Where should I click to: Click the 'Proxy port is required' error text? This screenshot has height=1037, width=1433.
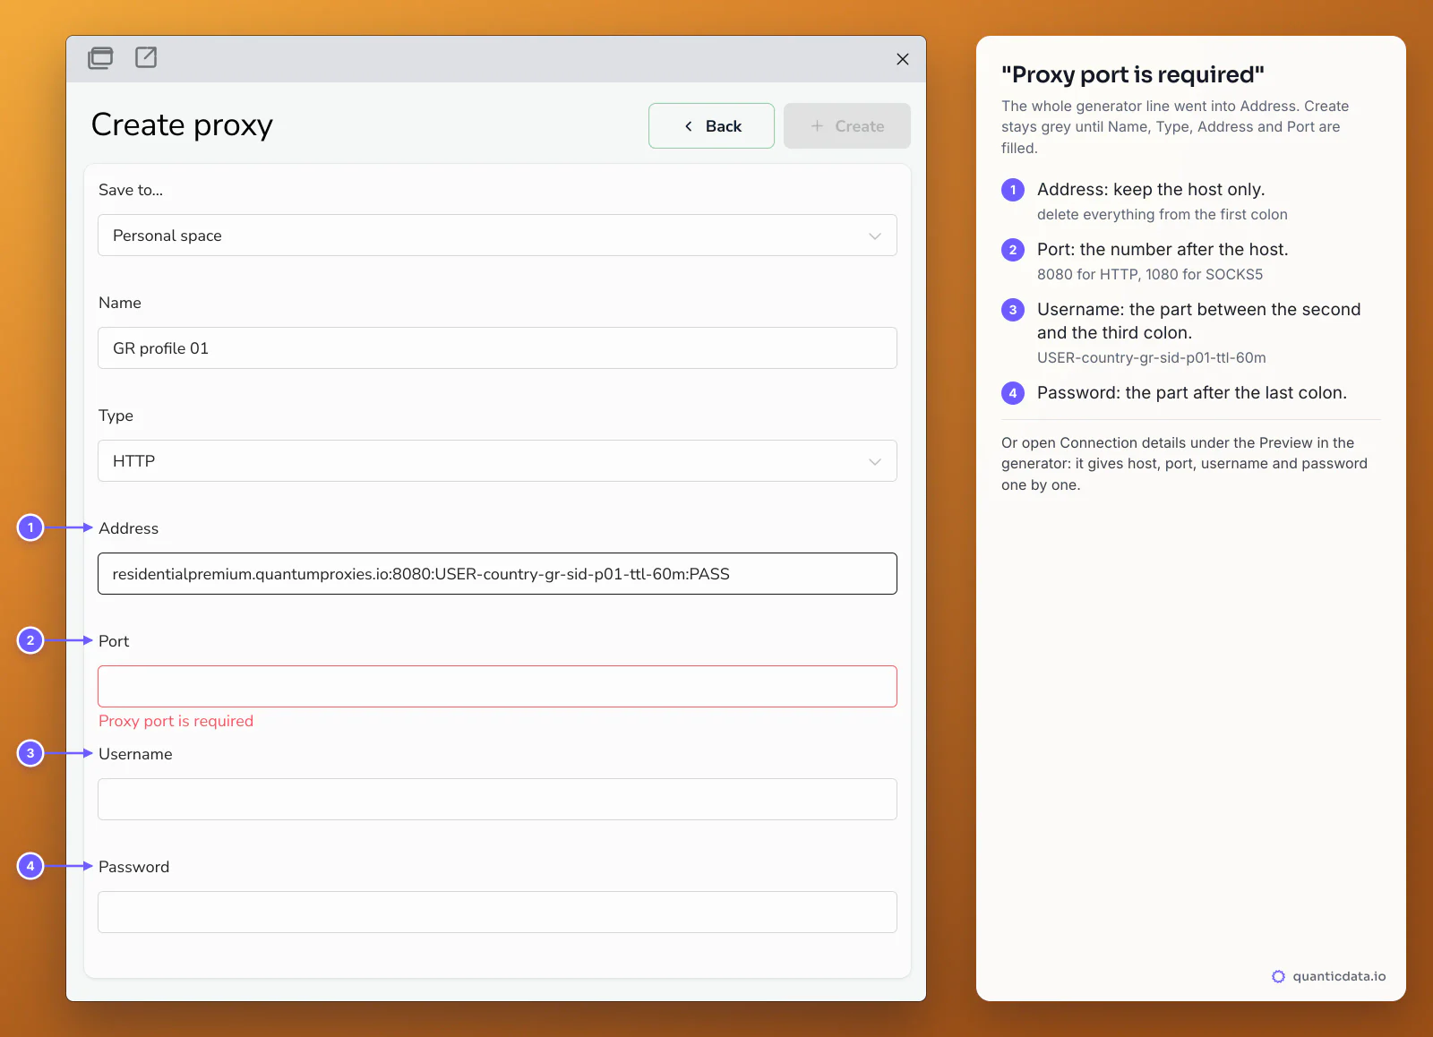[x=176, y=721]
